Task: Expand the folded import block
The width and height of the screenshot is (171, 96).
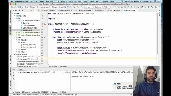Action: [x=57, y=19]
